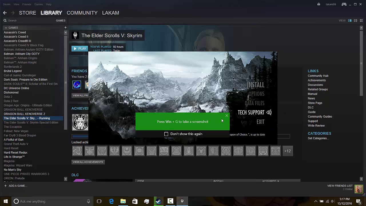Click Set Categories... link
The height and width of the screenshot is (206, 366).
(x=318, y=138)
